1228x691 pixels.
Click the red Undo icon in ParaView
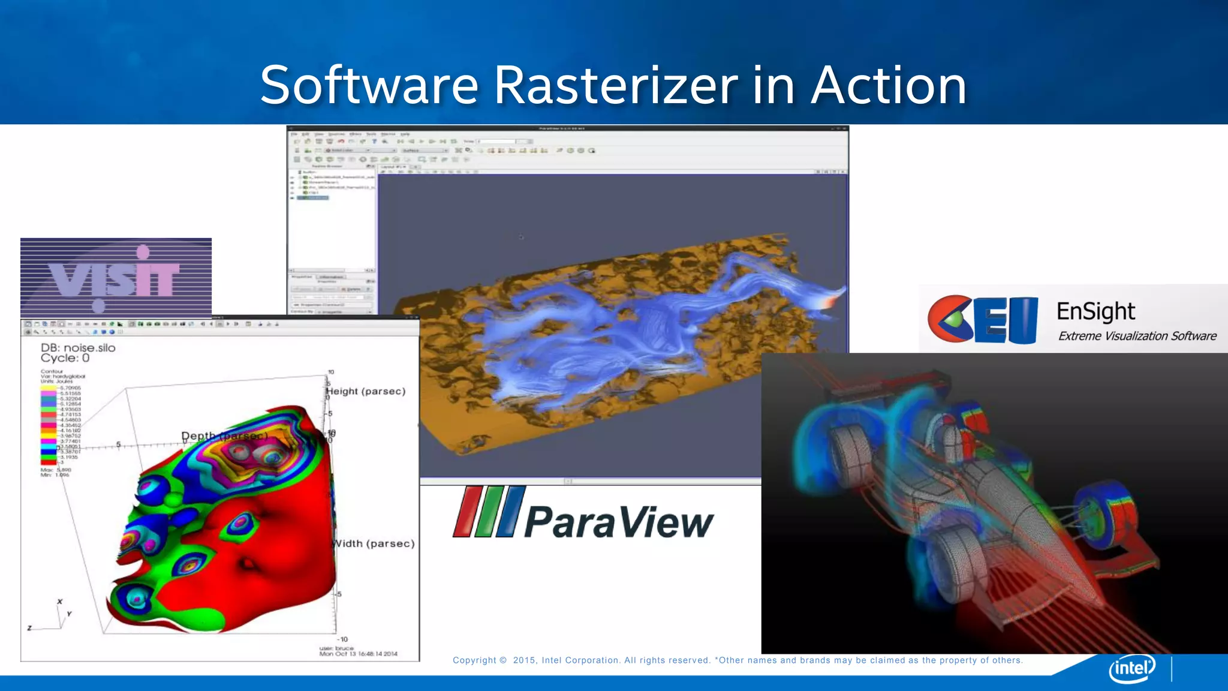point(341,142)
